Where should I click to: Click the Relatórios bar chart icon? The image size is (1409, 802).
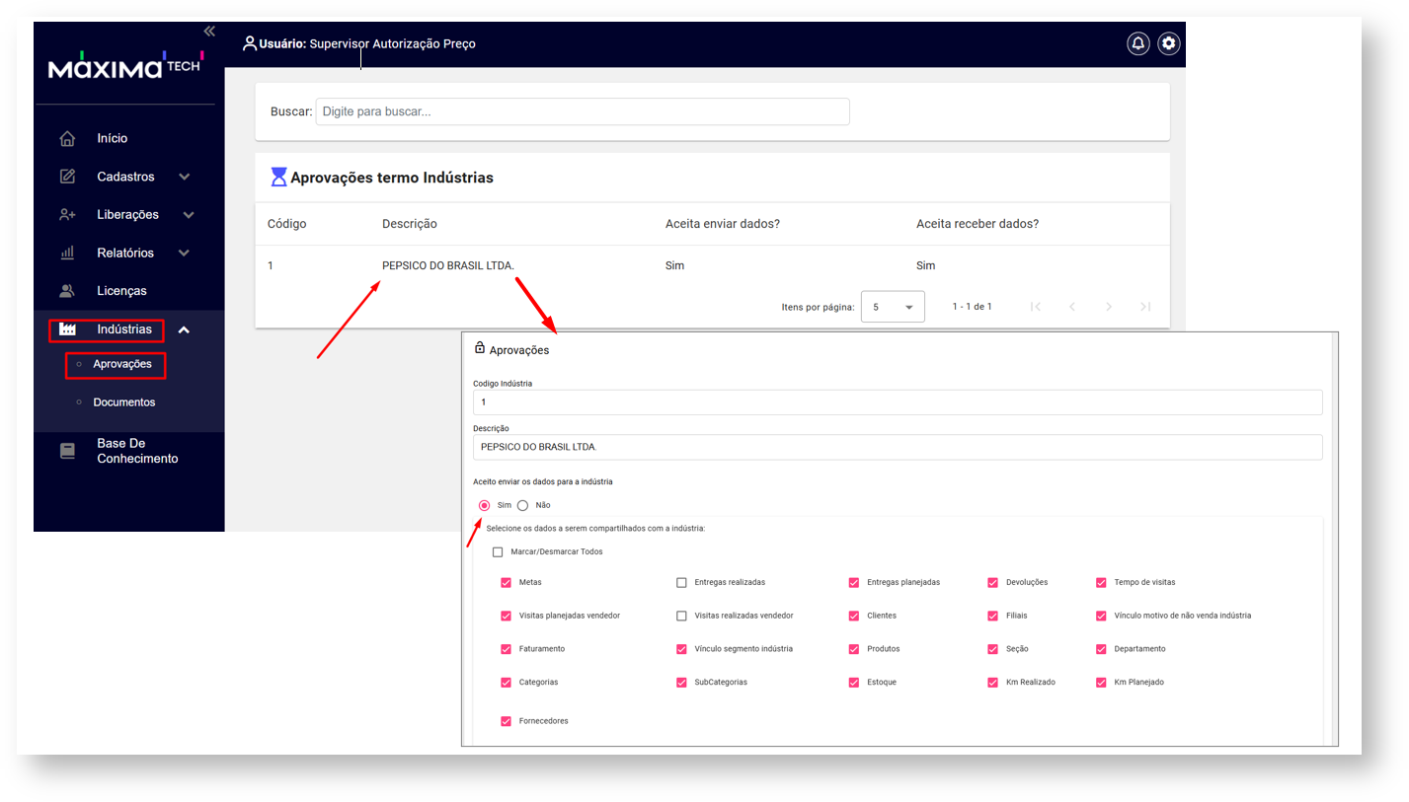pos(67,253)
